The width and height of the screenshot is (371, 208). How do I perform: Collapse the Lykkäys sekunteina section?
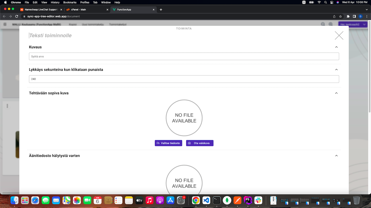point(336,70)
